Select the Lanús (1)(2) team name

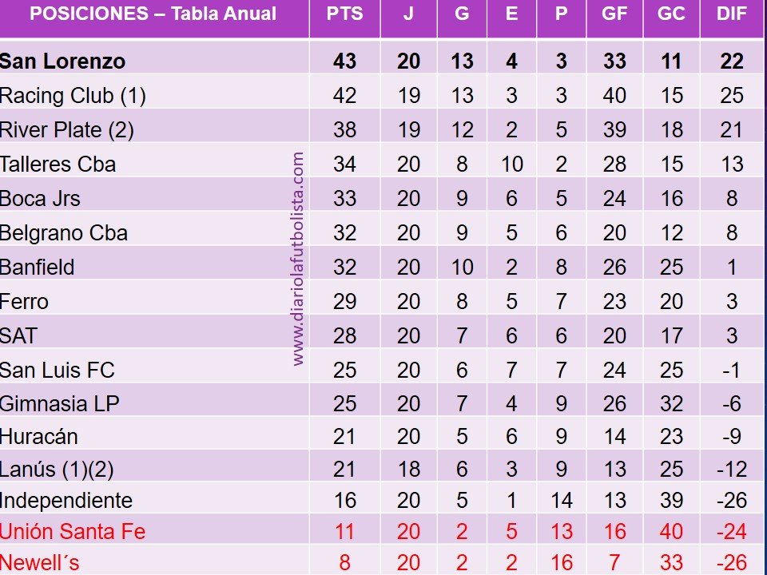[57, 470]
